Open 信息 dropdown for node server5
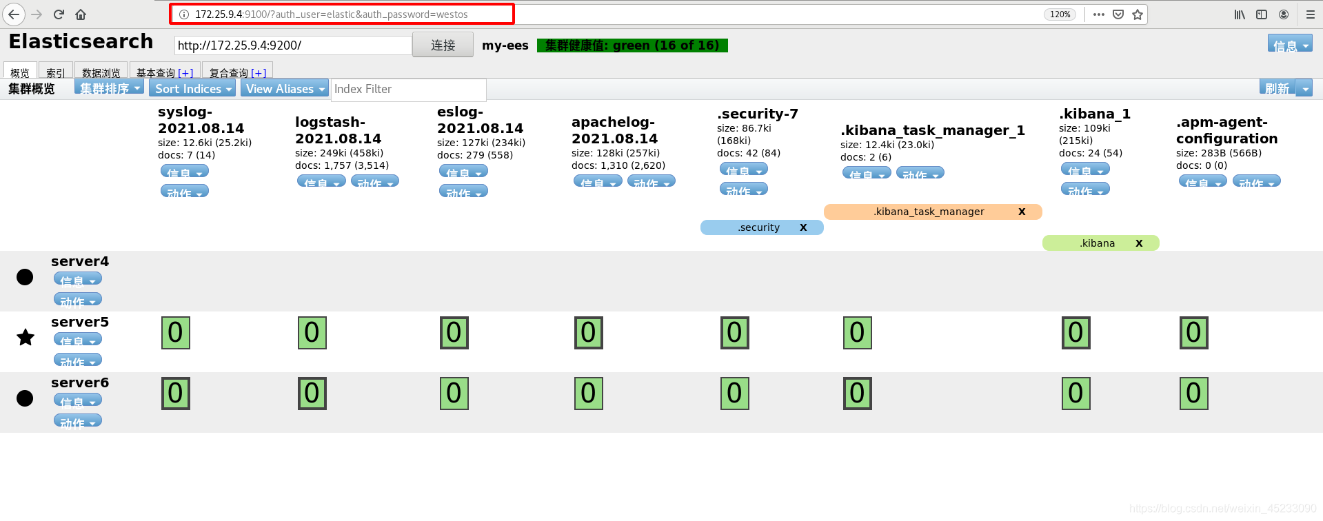This screenshot has width=1323, height=521. [x=78, y=340]
